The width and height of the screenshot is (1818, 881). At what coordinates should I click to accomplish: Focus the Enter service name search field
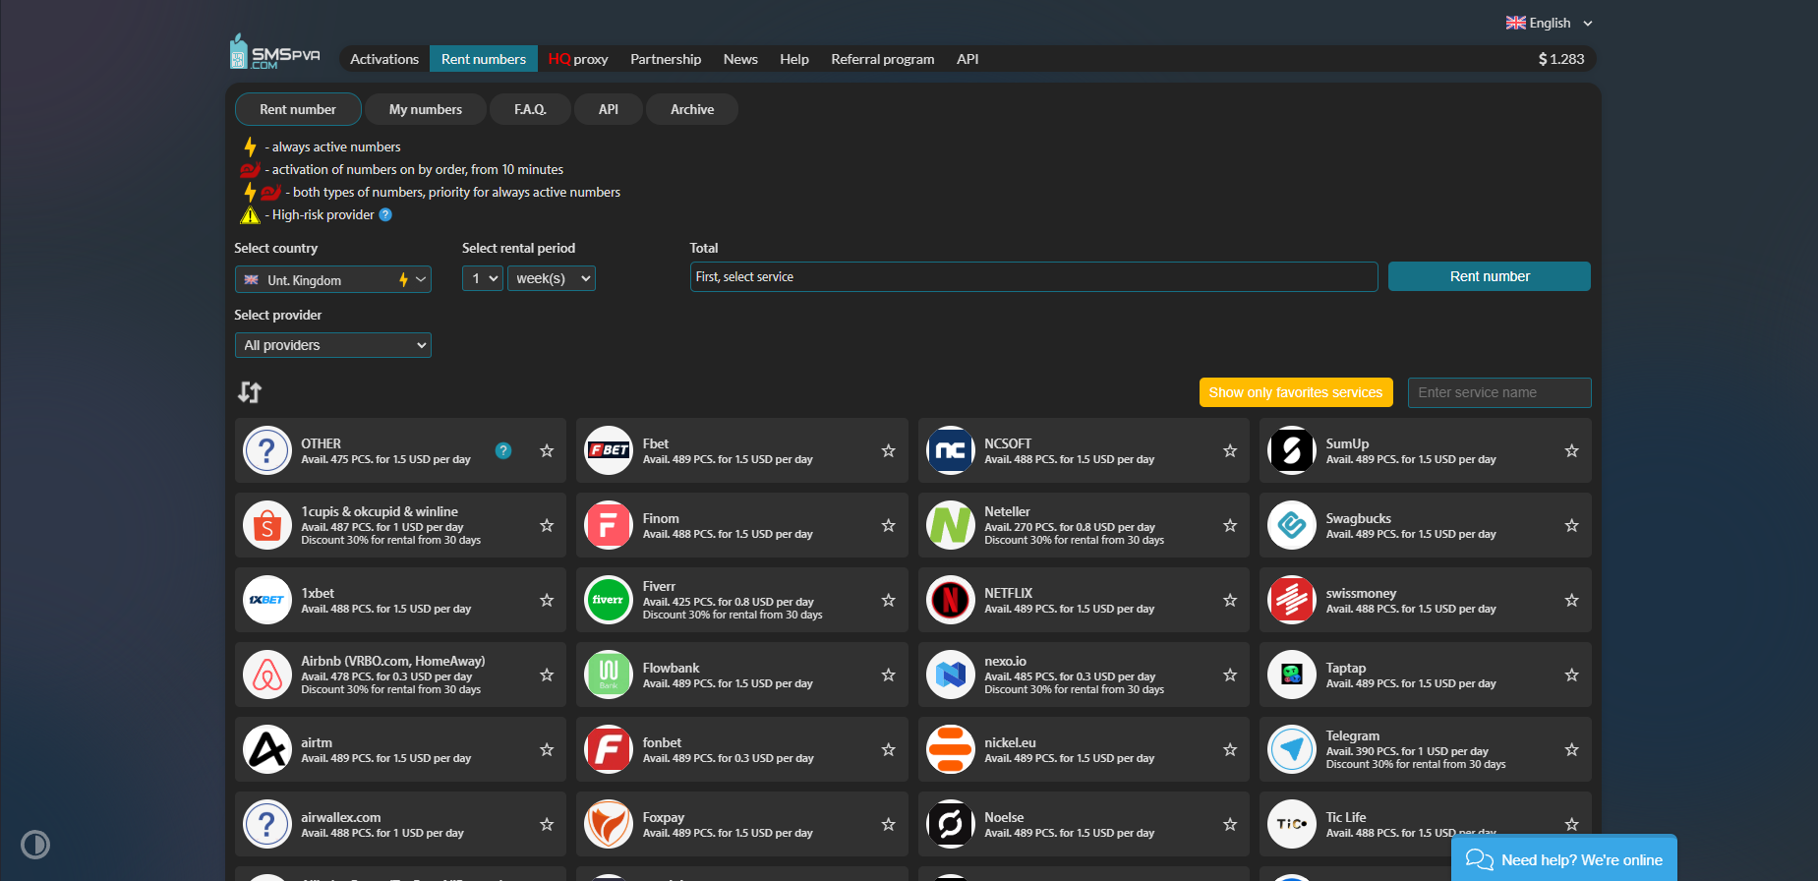pyautogui.click(x=1499, y=392)
